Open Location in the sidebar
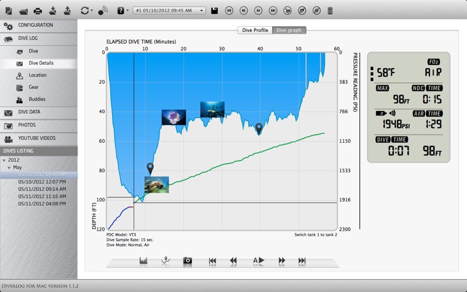 (39, 75)
